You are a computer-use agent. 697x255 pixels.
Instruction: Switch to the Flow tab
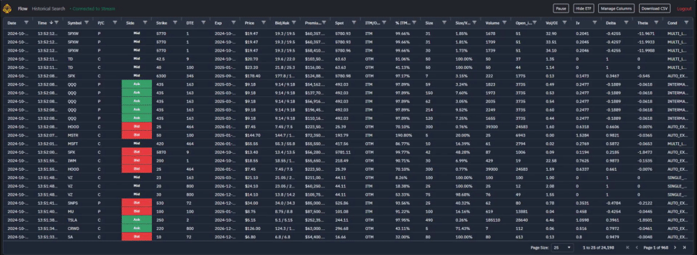pyautogui.click(x=23, y=9)
